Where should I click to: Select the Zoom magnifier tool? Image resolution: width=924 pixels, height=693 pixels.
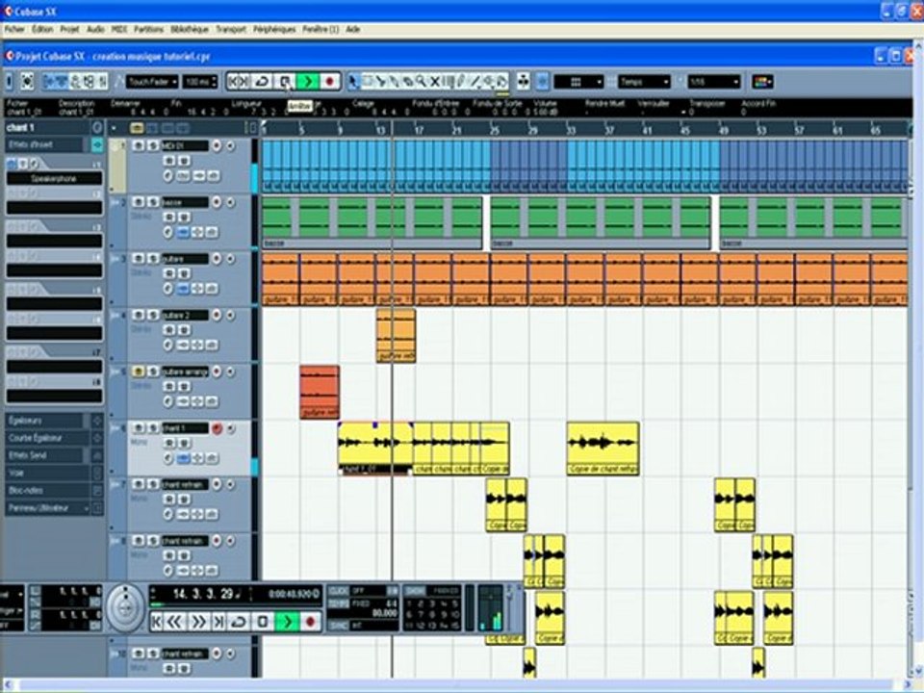(421, 81)
